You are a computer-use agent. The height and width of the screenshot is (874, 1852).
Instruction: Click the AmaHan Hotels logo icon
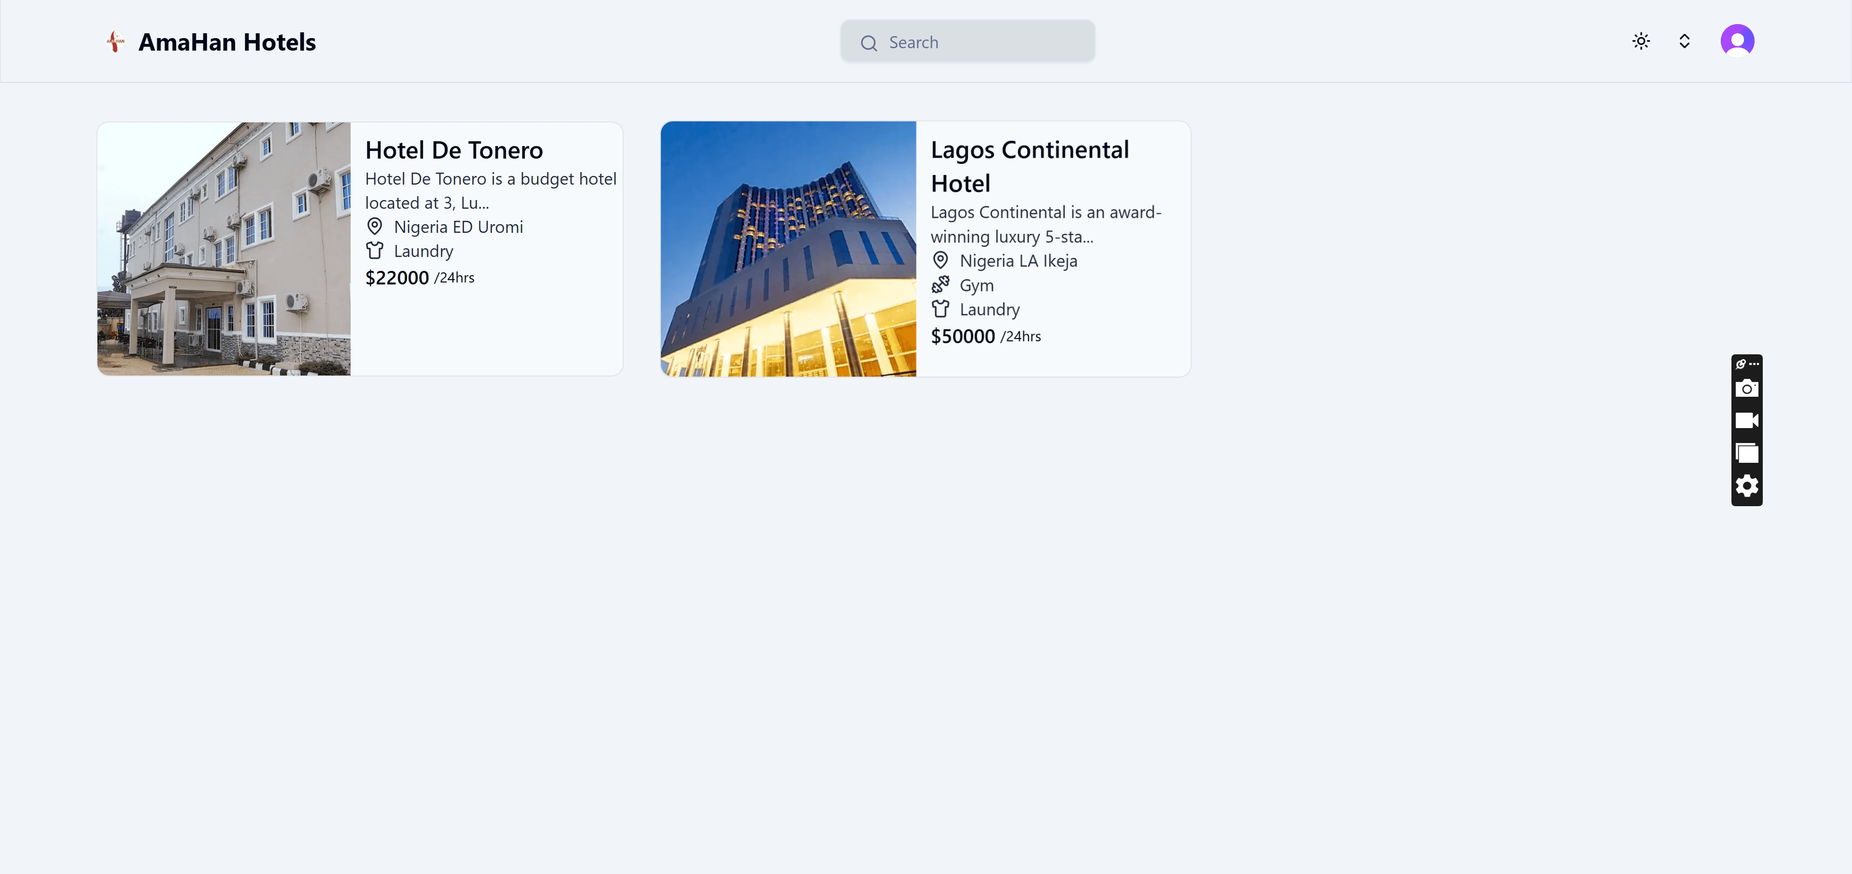tap(115, 41)
